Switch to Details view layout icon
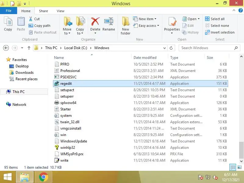 pyautogui.click(x=233, y=167)
